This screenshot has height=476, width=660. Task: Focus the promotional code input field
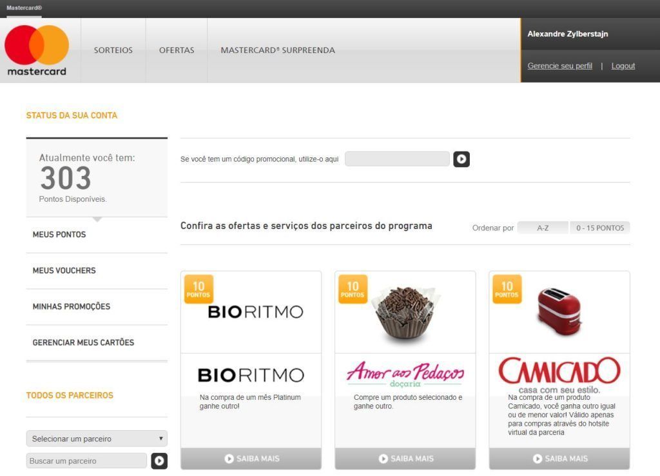(x=397, y=159)
